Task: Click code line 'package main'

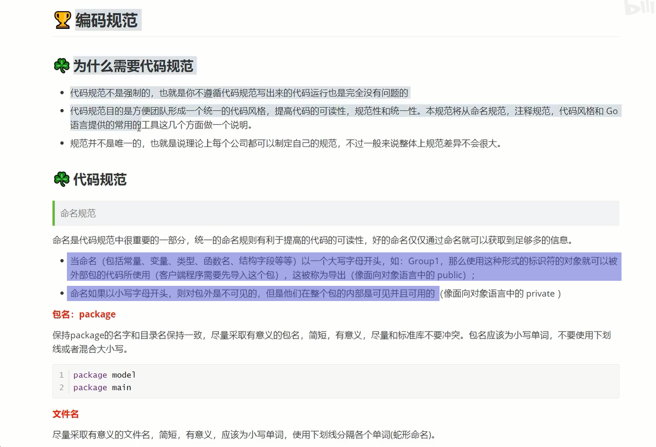Action: [102, 387]
